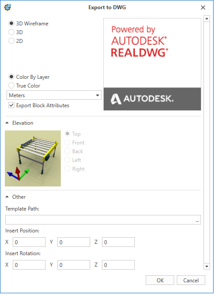Viewport: 214px width, 295px height.
Task: Click the scrollbar up arrow
Action: 207,19
